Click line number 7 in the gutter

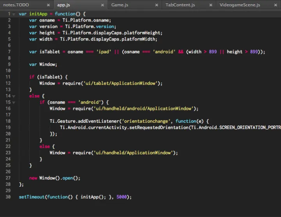pyautogui.click(x=9, y=52)
